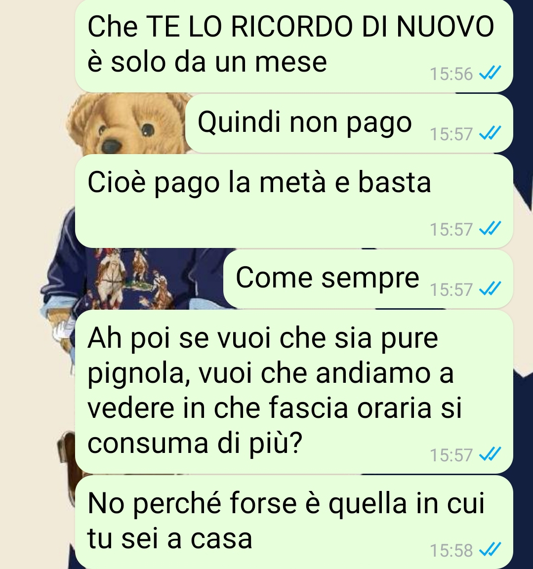
Task: Tap the ticks on "Cioè pago la metà e basta"
Action: tap(490, 228)
